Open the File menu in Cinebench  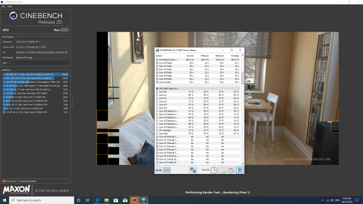(3, 6)
